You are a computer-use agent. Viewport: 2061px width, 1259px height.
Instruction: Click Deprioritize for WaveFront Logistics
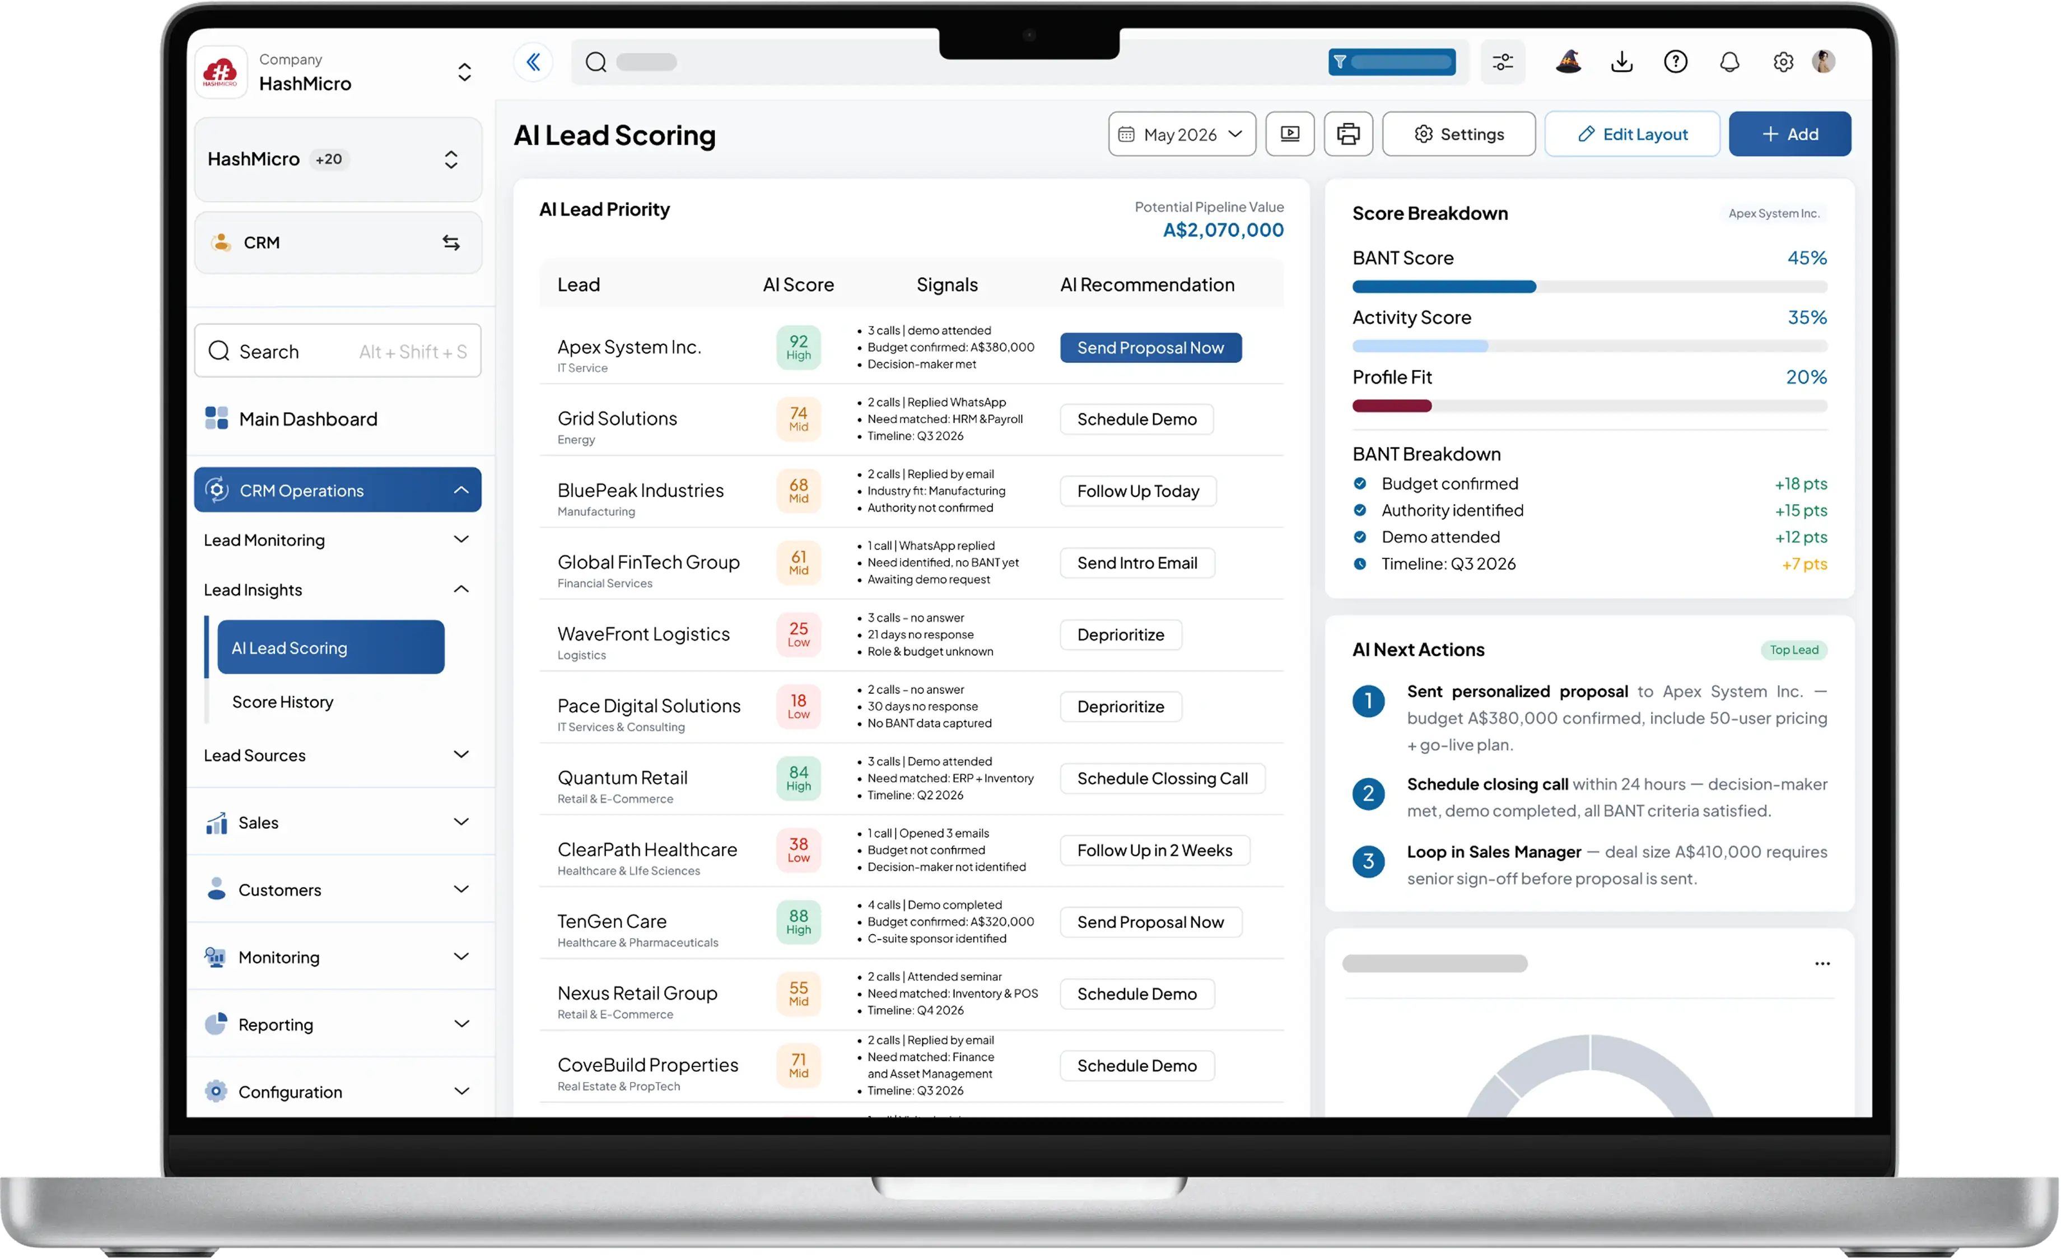click(x=1121, y=636)
